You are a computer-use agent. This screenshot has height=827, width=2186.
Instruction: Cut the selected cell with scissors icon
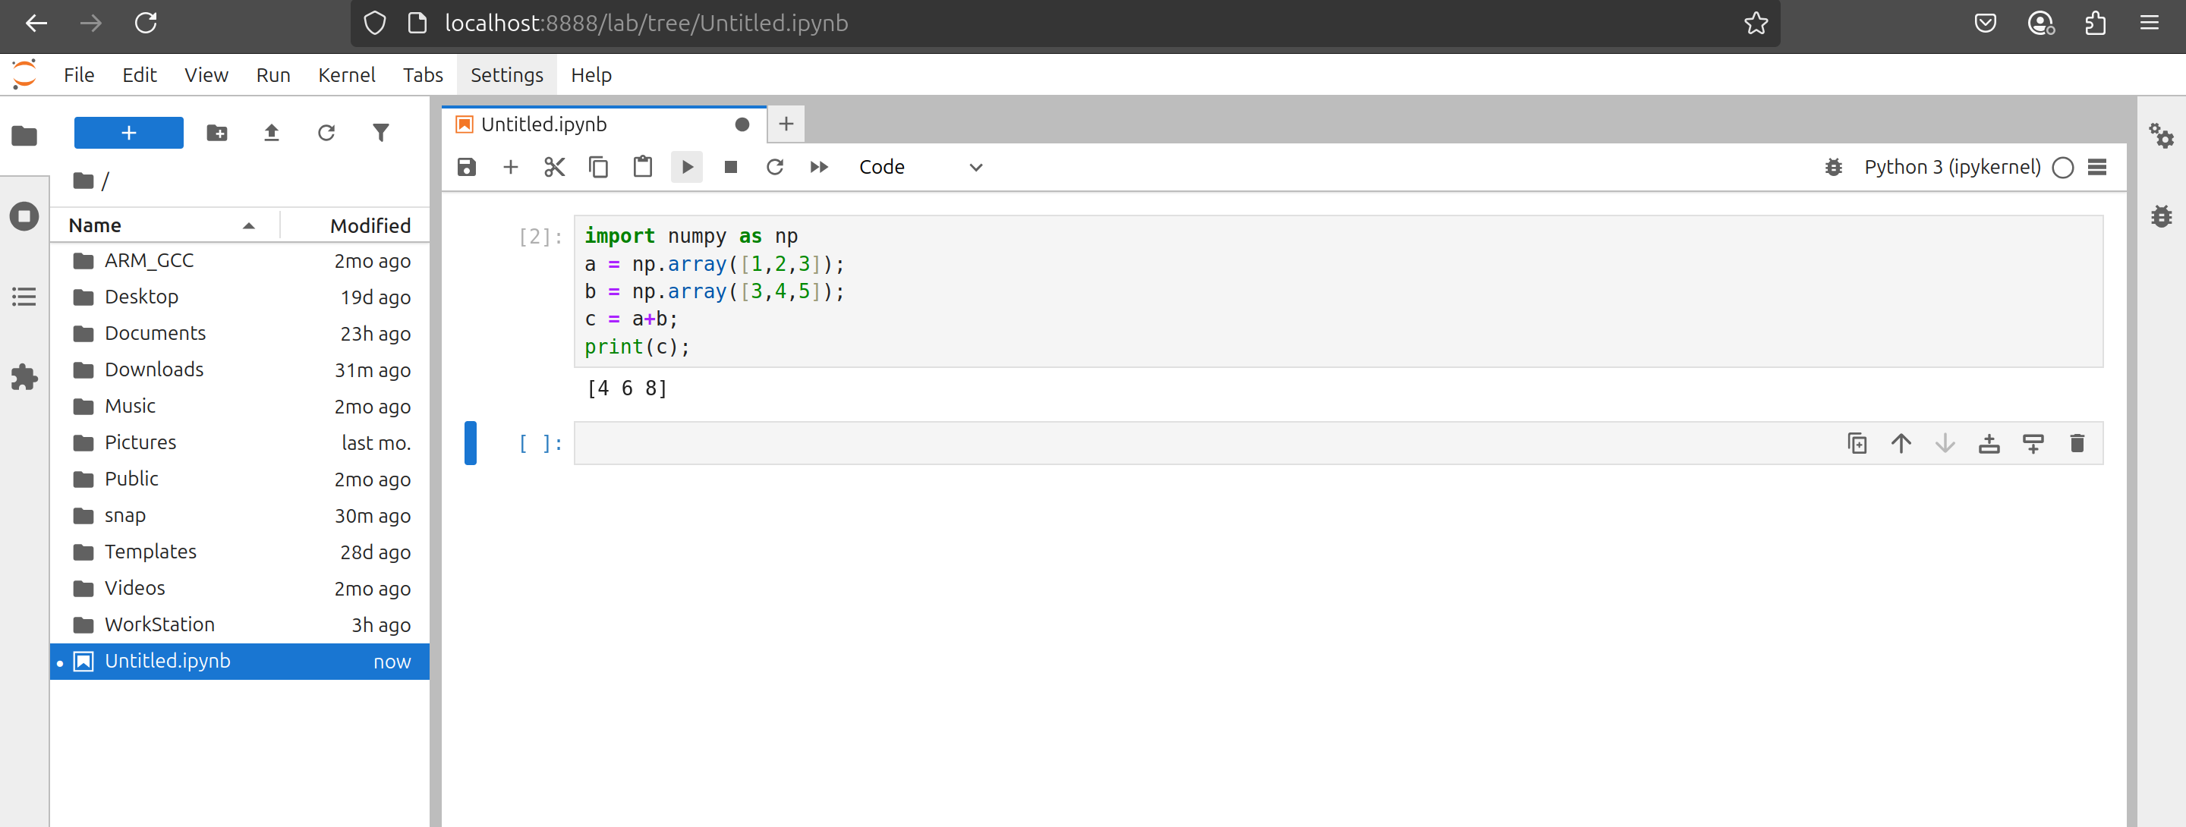[x=554, y=167]
